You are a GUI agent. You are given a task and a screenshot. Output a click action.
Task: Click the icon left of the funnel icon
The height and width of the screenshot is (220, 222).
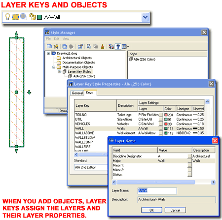click(x=111, y=47)
